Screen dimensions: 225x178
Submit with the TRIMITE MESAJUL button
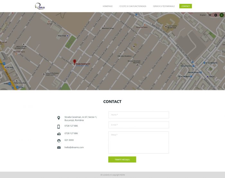pos(122,159)
